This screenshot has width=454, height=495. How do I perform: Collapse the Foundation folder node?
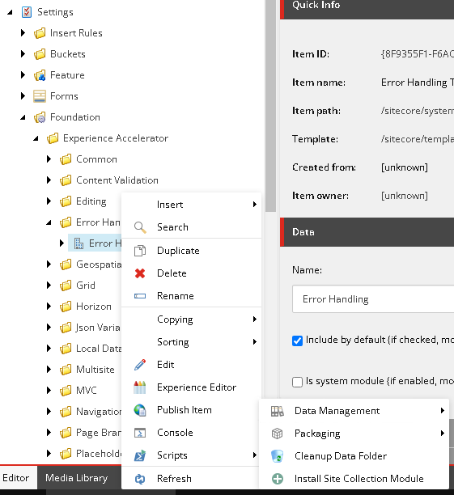[x=23, y=117]
